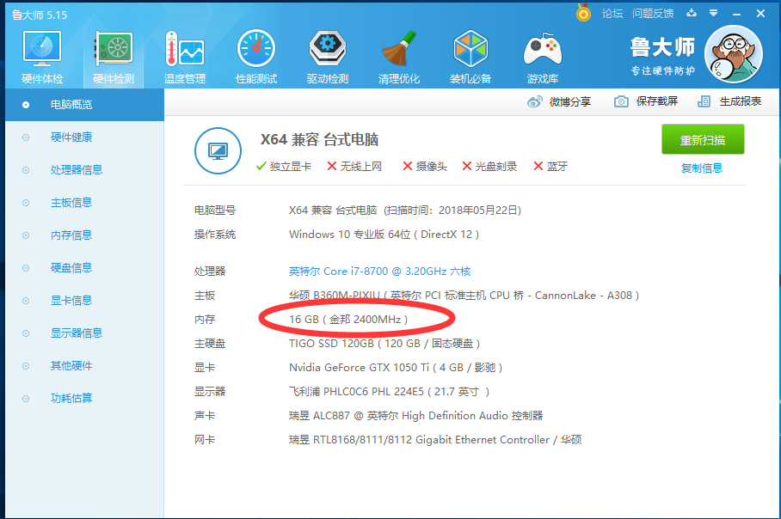Click the download tray icon in the title bar
The image size is (781, 519).
(692, 13)
